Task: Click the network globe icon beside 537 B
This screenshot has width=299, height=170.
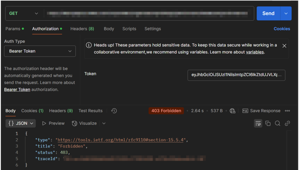Action: [232, 111]
